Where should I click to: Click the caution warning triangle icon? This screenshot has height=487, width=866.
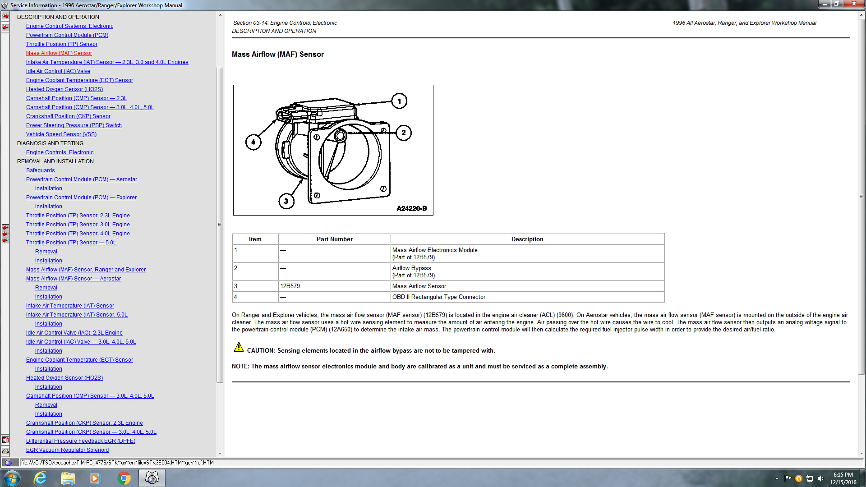click(239, 347)
